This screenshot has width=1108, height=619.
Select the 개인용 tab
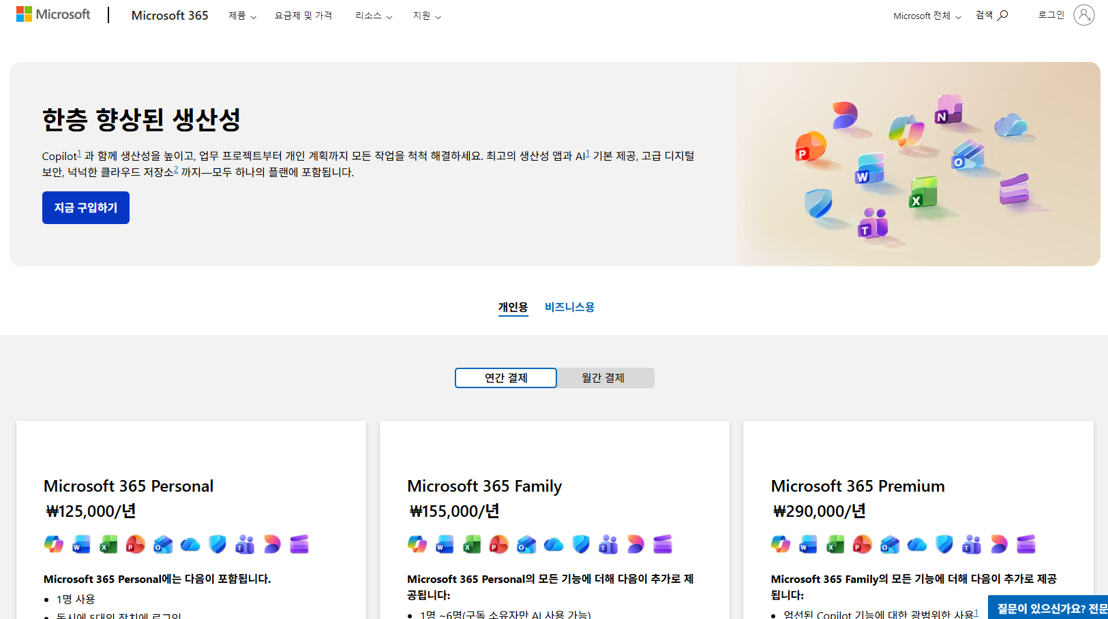click(x=513, y=307)
